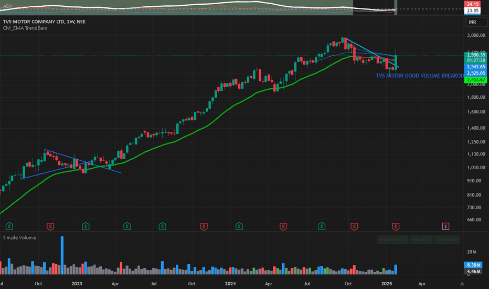
Task: Click the 1,400.00 price axis label
Action: (x=476, y=128)
